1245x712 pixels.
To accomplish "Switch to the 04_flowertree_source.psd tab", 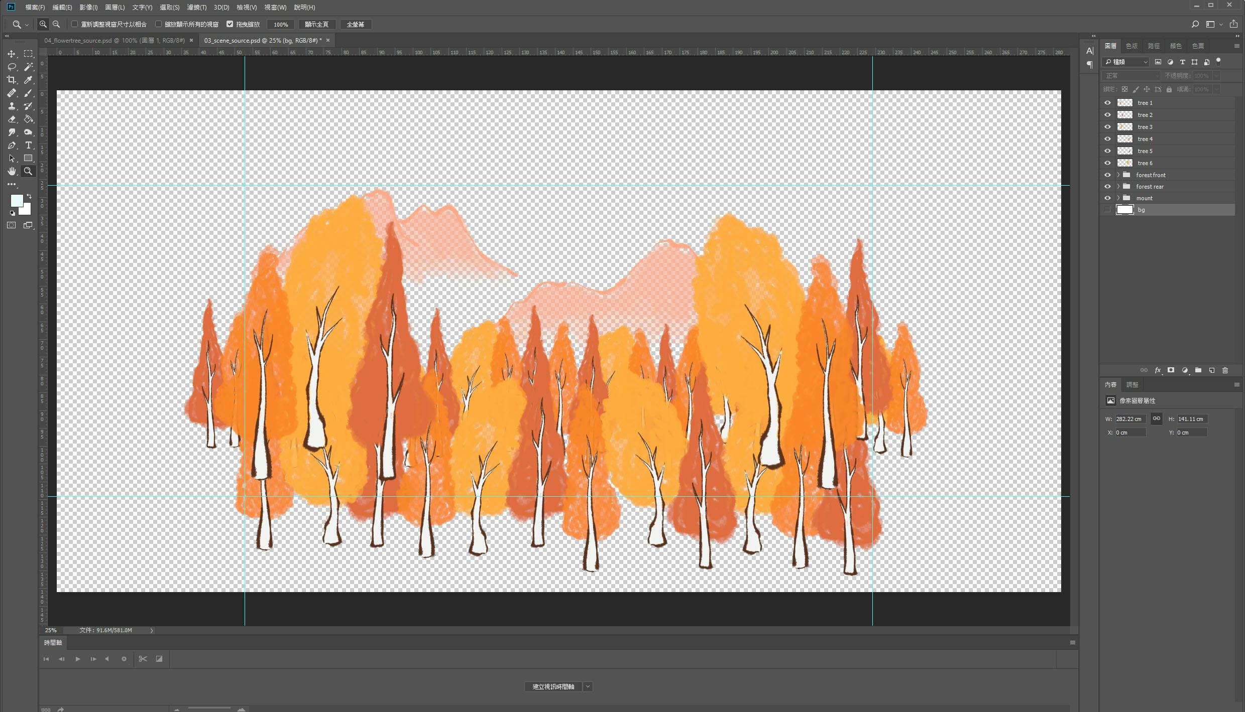I will pos(115,41).
